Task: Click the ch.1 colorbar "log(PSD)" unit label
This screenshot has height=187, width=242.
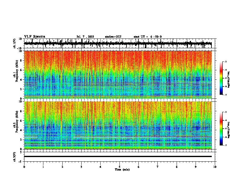Action: click(229, 80)
